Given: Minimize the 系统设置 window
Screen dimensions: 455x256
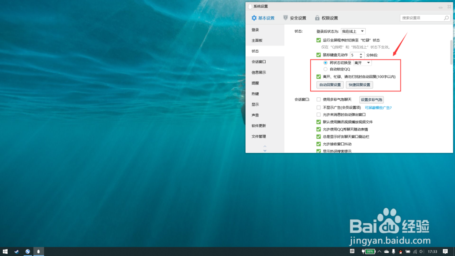Looking at the screenshot, I should [440, 7].
